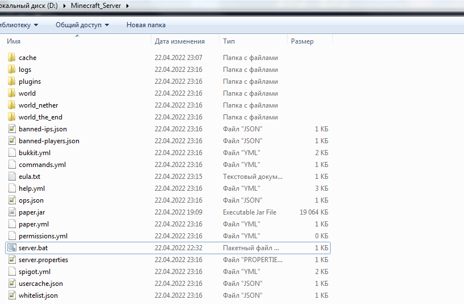Select the folder name plugins
This screenshot has width=464, height=304.
30,82
